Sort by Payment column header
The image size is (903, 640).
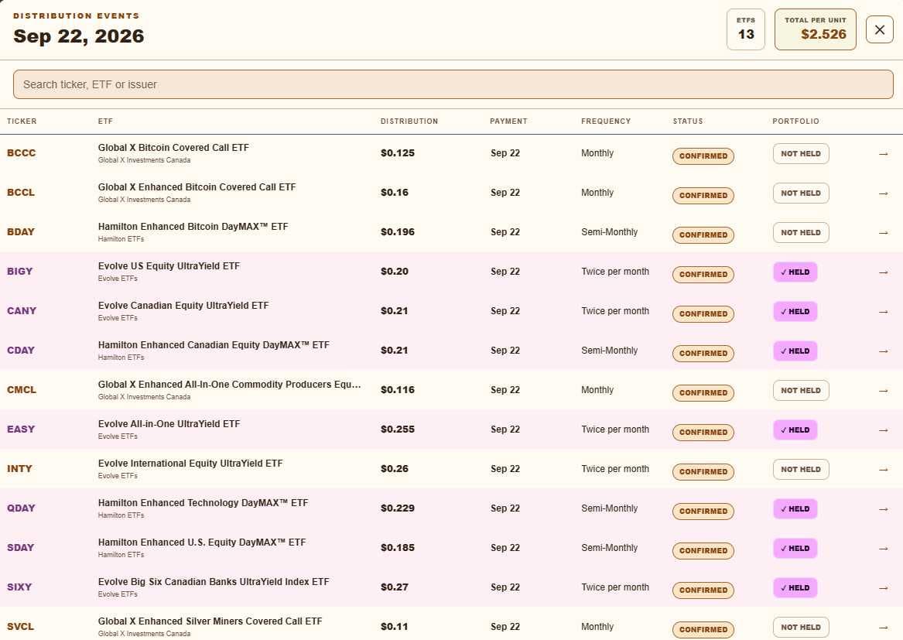(x=508, y=121)
